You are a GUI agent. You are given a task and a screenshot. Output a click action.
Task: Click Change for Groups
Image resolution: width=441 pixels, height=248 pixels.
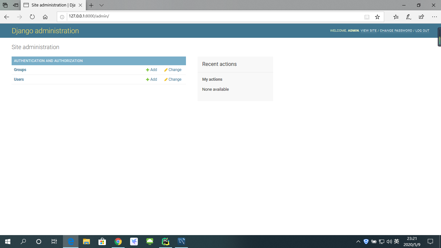tap(173, 70)
